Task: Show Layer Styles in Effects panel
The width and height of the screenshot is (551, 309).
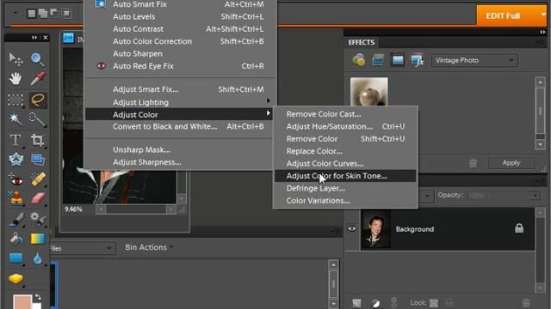Action: coord(378,60)
